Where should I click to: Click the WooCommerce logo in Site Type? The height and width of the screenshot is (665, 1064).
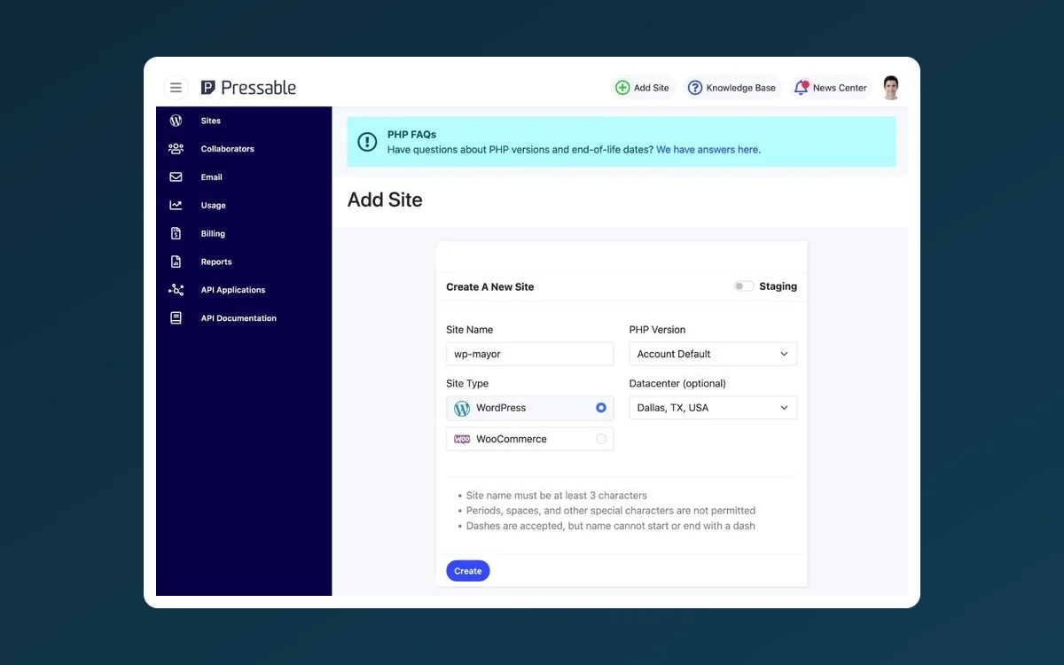point(462,439)
